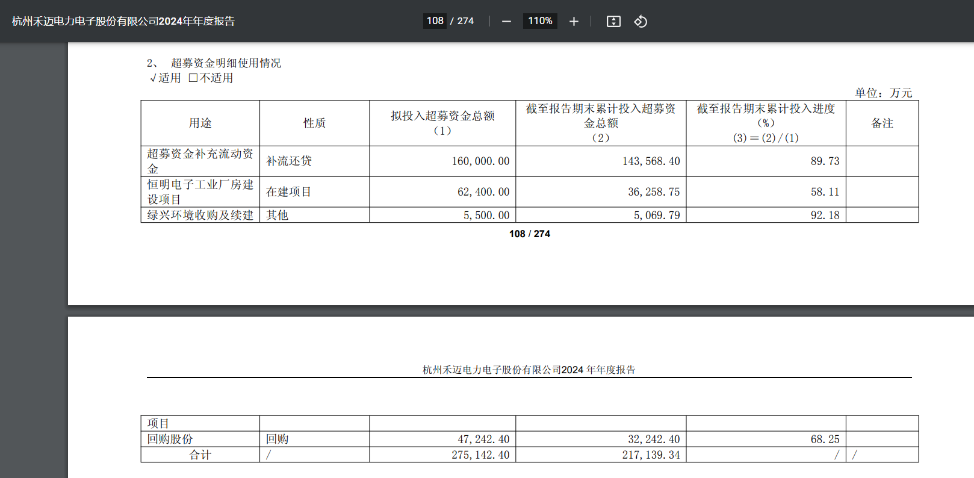The image size is (974, 478).
Task: Click the second page's report header
Action: tap(529, 370)
